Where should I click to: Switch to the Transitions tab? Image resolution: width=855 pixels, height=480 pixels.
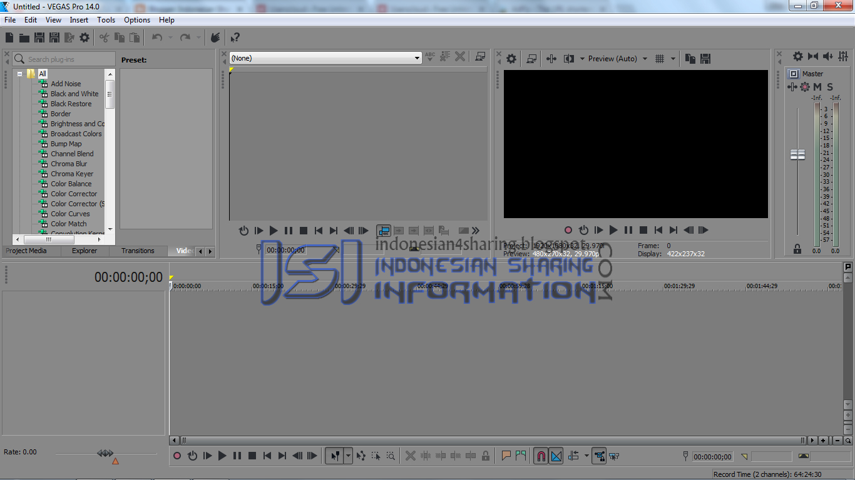pos(138,251)
